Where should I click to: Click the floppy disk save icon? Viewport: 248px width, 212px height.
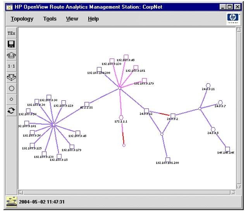tap(11, 44)
